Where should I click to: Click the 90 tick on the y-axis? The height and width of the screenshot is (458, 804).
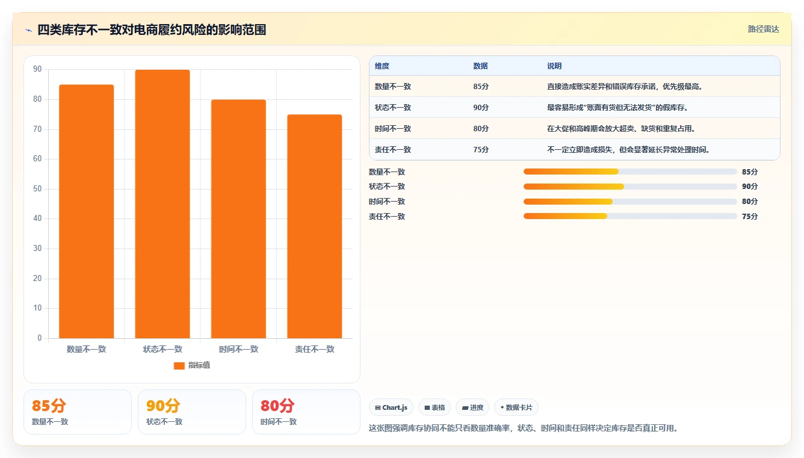37,70
